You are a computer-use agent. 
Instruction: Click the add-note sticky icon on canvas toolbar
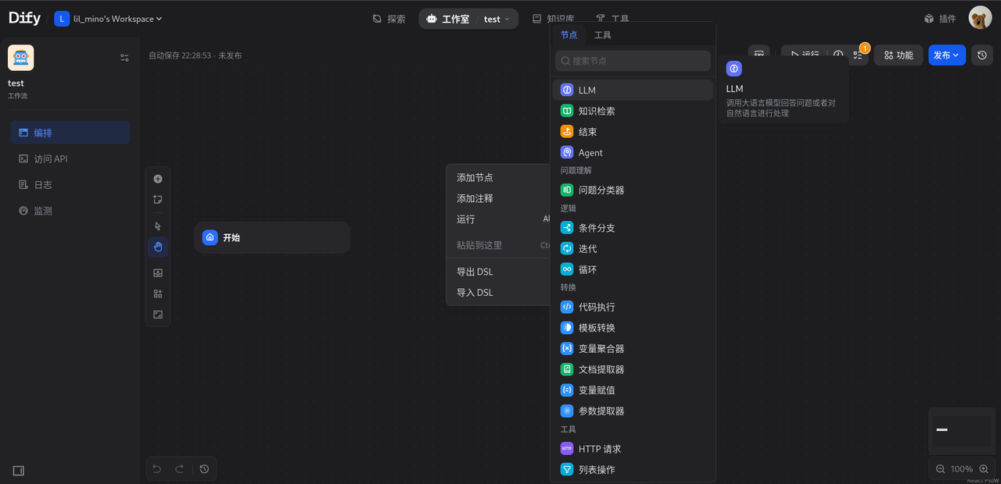(157, 199)
